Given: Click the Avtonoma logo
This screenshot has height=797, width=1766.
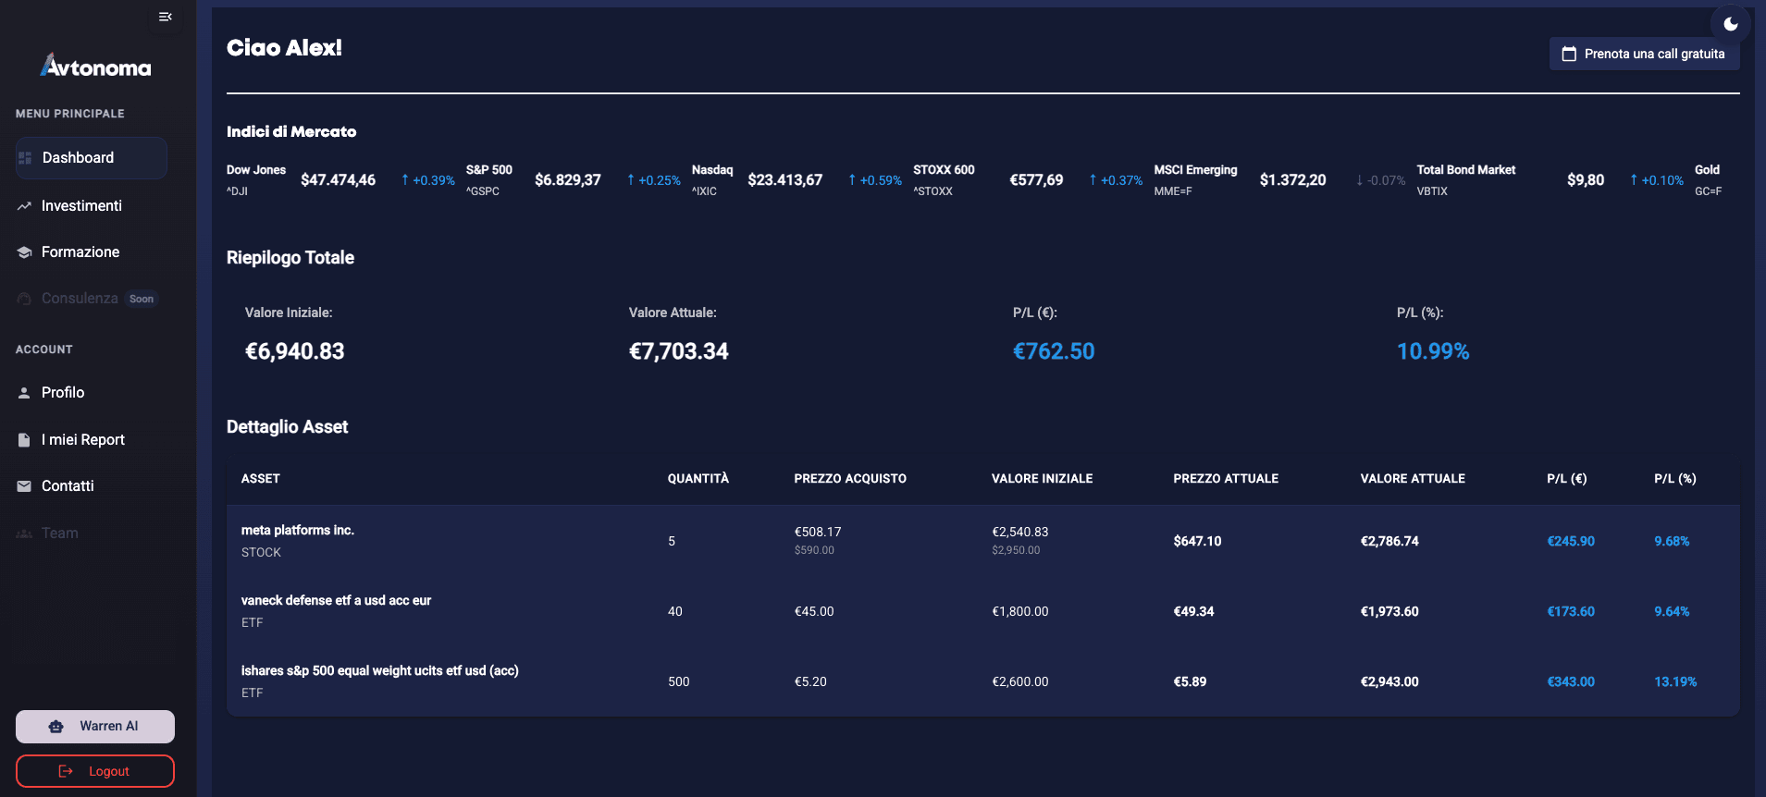Looking at the screenshot, I should click(x=95, y=65).
